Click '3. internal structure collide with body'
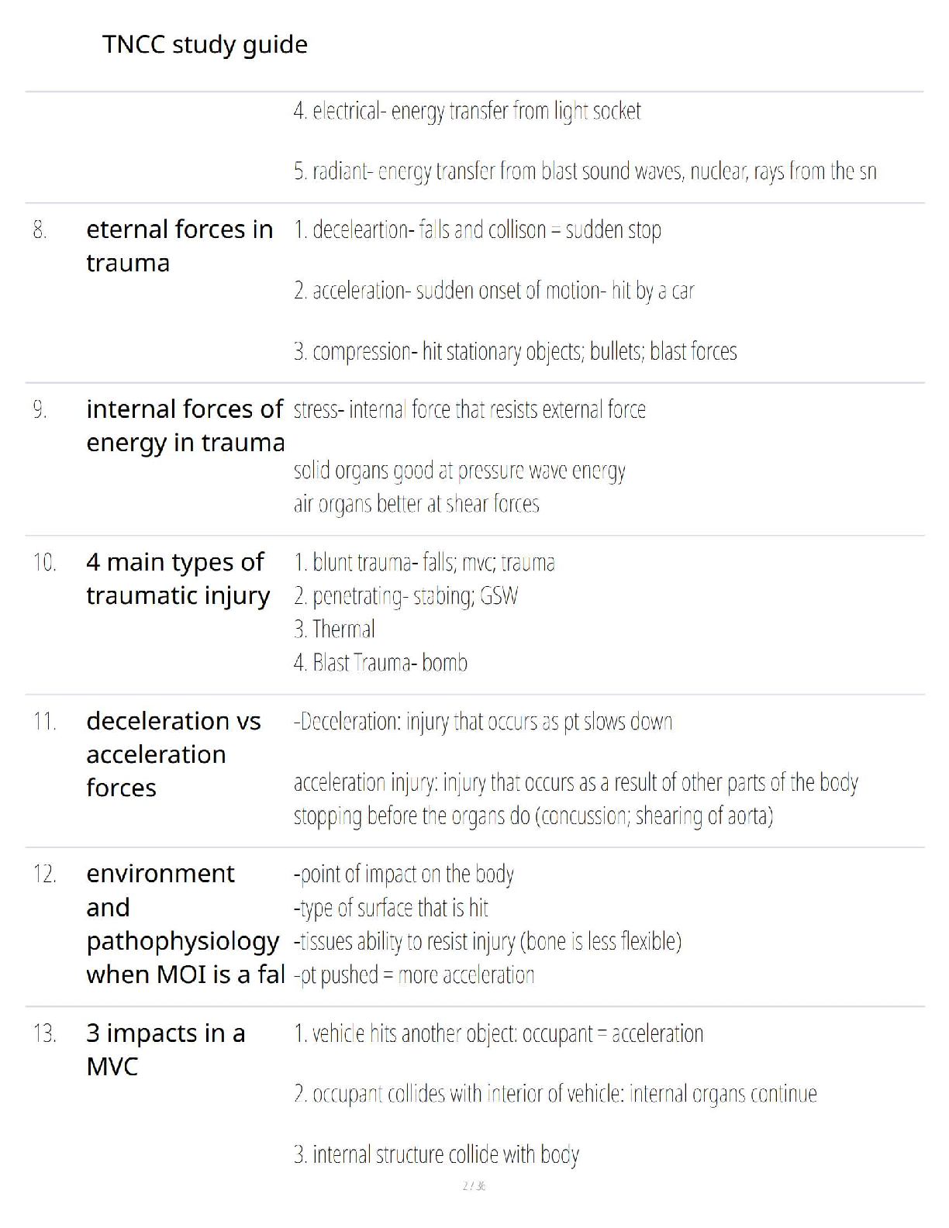The height and width of the screenshot is (1228, 949). pos(436,1155)
